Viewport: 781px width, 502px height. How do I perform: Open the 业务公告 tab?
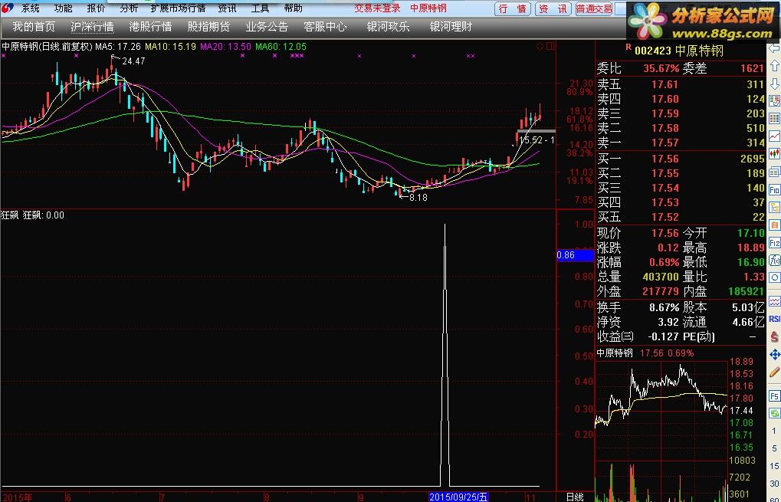[x=267, y=28]
